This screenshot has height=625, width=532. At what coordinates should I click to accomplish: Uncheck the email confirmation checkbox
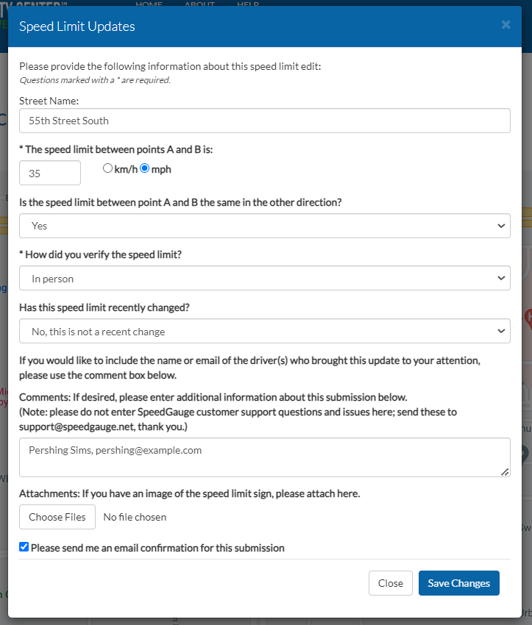(24, 547)
